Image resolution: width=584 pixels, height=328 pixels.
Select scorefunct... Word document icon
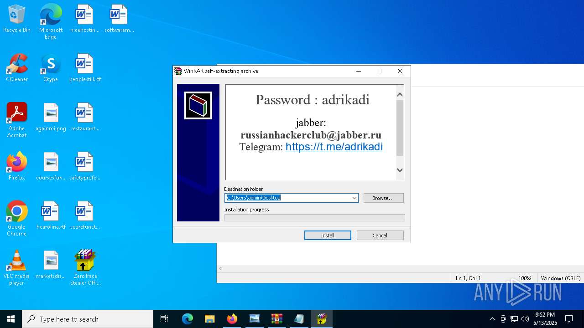click(84, 216)
